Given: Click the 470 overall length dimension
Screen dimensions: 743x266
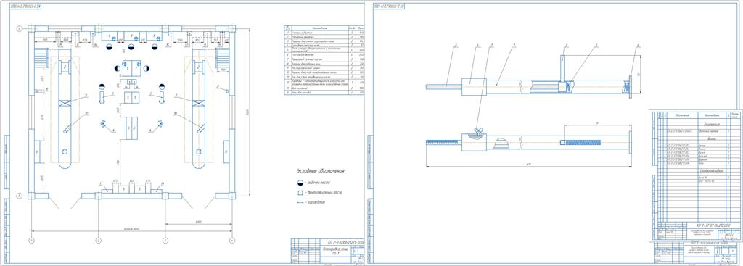Looking at the screenshot, I should point(528,165).
